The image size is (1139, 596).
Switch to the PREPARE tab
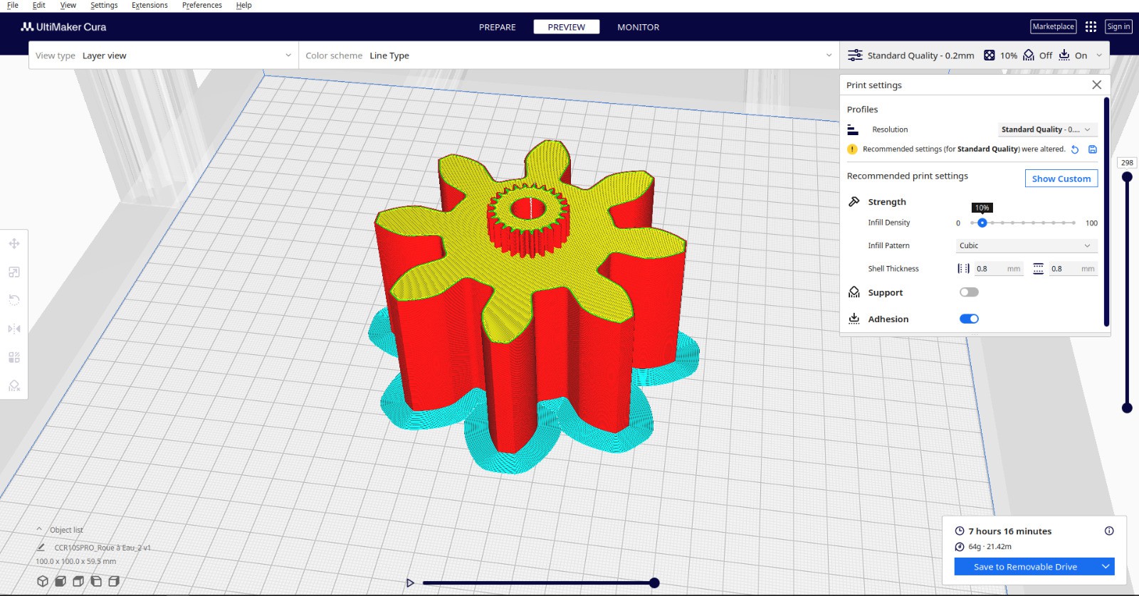497,27
